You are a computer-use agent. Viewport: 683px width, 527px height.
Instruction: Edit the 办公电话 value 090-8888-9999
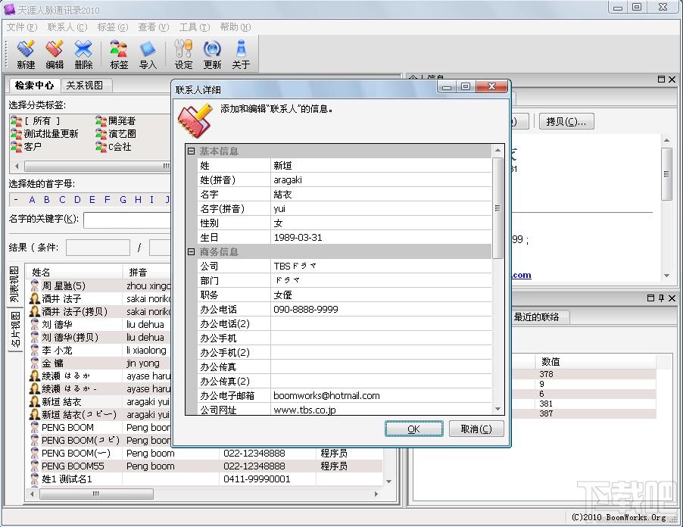pyautogui.click(x=381, y=309)
